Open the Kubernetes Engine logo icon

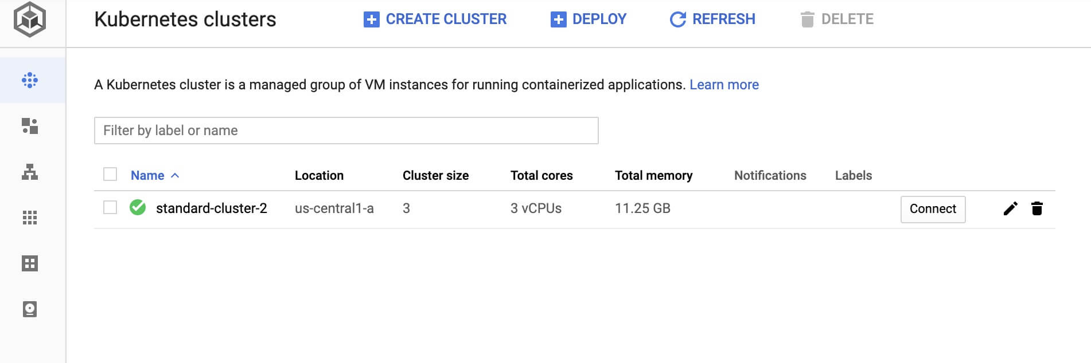pyautogui.click(x=30, y=20)
